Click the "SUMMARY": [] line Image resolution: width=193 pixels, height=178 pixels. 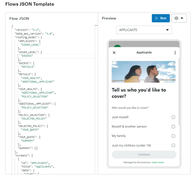point(28,148)
